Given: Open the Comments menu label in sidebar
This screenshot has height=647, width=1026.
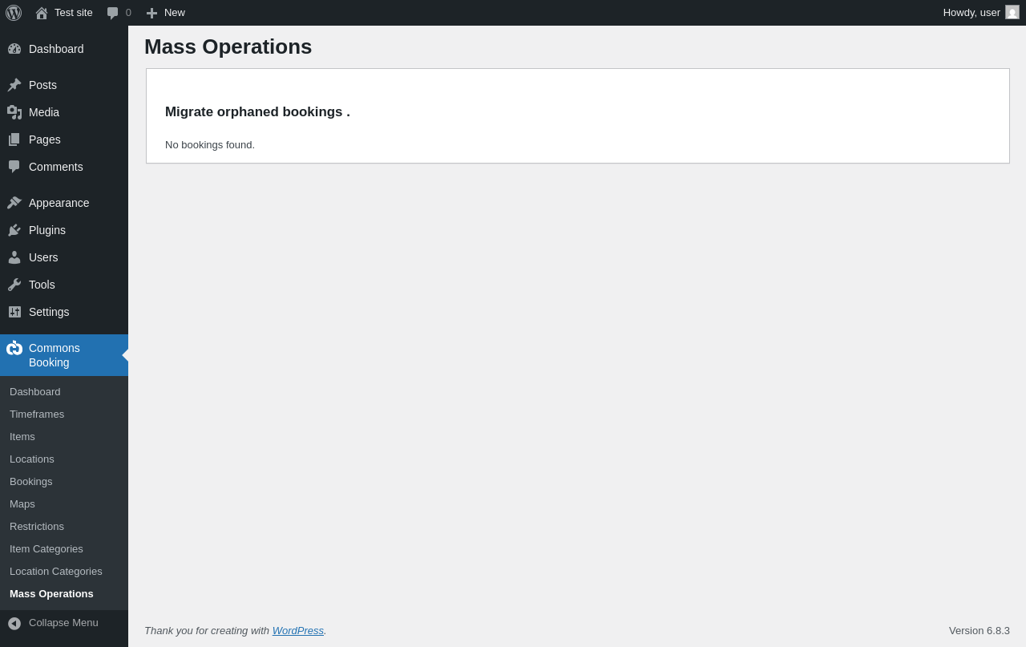Looking at the screenshot, I should tap(56, 167).
